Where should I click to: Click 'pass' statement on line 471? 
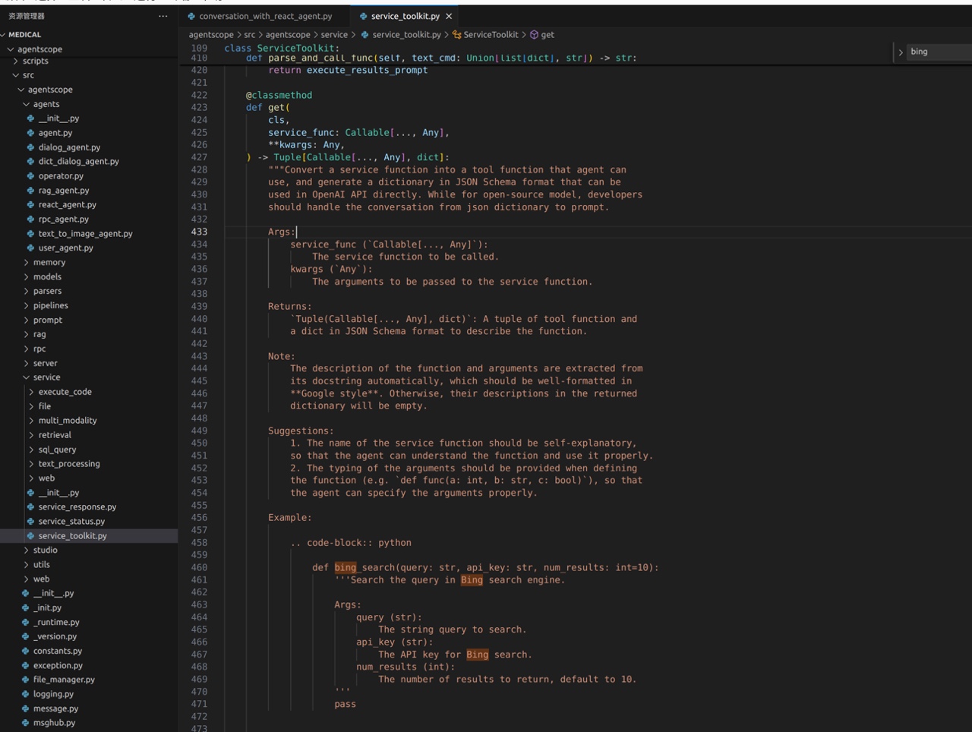(345, 704)
